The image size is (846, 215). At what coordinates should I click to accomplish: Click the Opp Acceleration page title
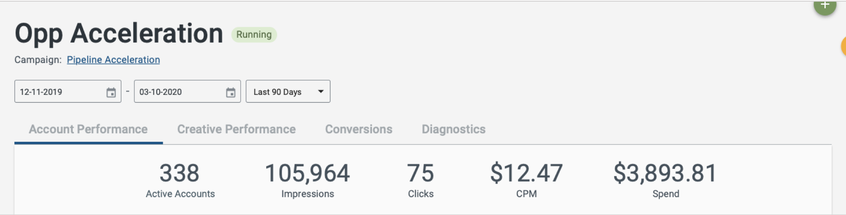point(119,33)
